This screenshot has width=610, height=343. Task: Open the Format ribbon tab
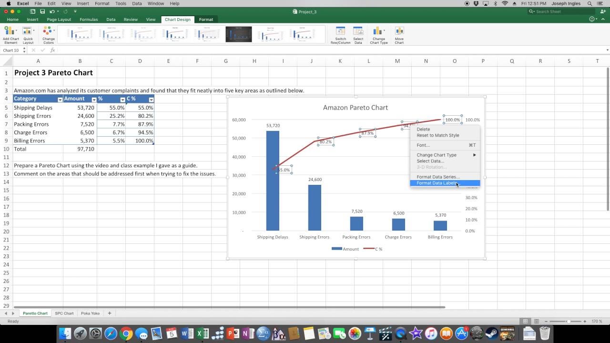click(206, 20)
